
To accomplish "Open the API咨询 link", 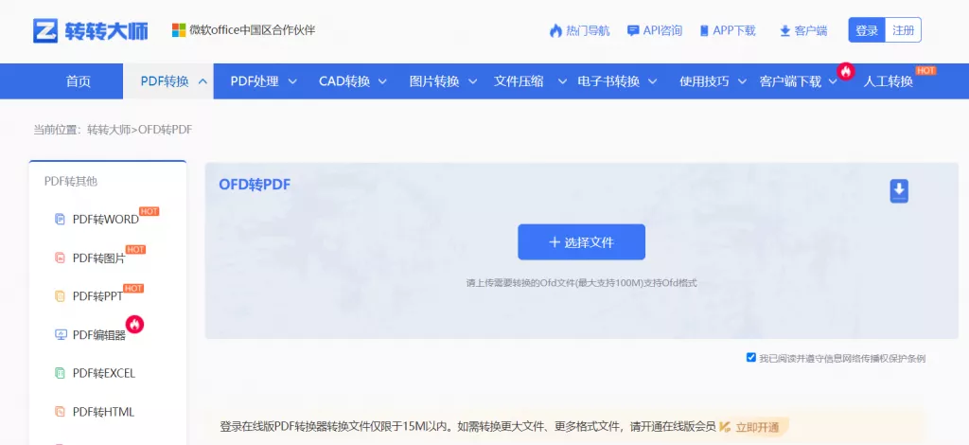I will point(662,31).
